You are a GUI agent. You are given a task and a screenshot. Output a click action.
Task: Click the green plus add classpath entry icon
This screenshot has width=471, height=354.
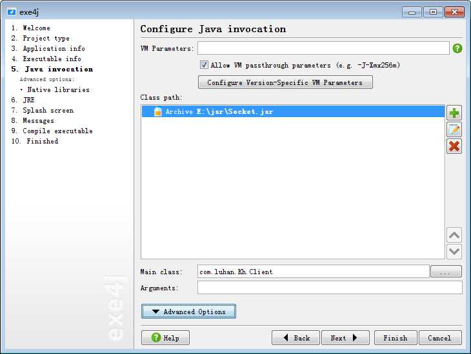[x=454, y=113]
